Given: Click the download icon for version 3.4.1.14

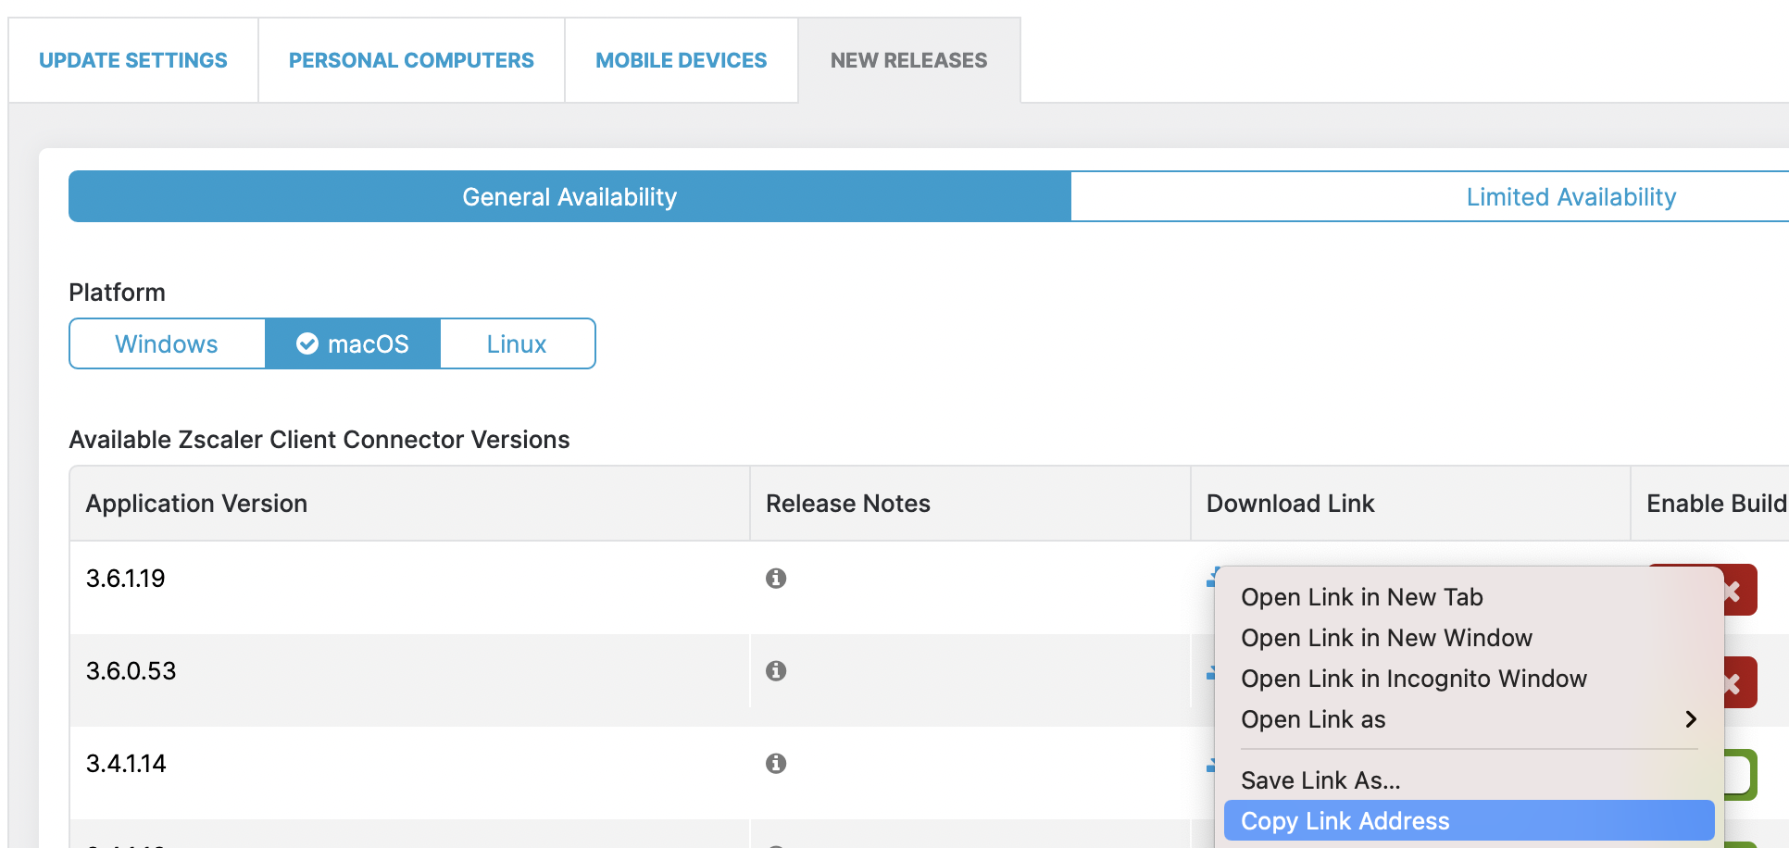Looking at the screenshot, I should pos(1213,764).
